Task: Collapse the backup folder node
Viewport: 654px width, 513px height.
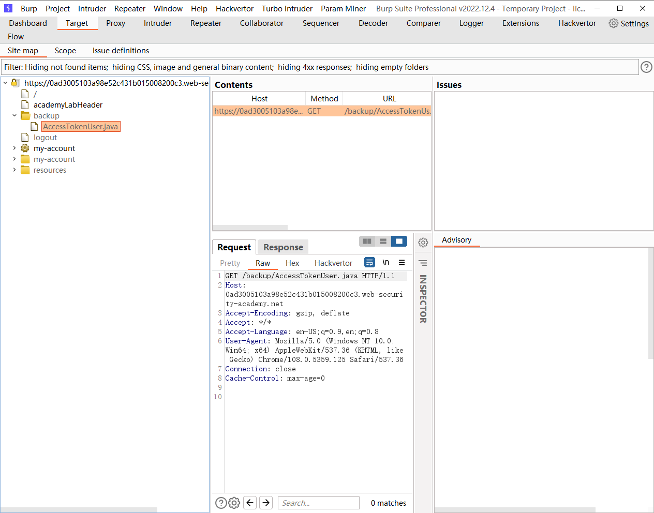Action: click(14, 116)
